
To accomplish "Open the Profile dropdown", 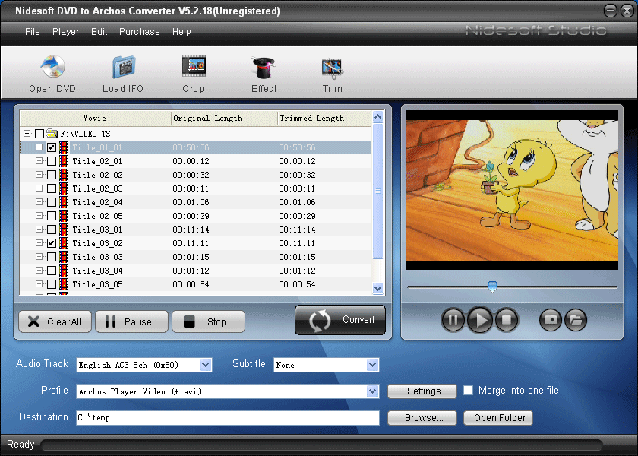I will [373, 391].
